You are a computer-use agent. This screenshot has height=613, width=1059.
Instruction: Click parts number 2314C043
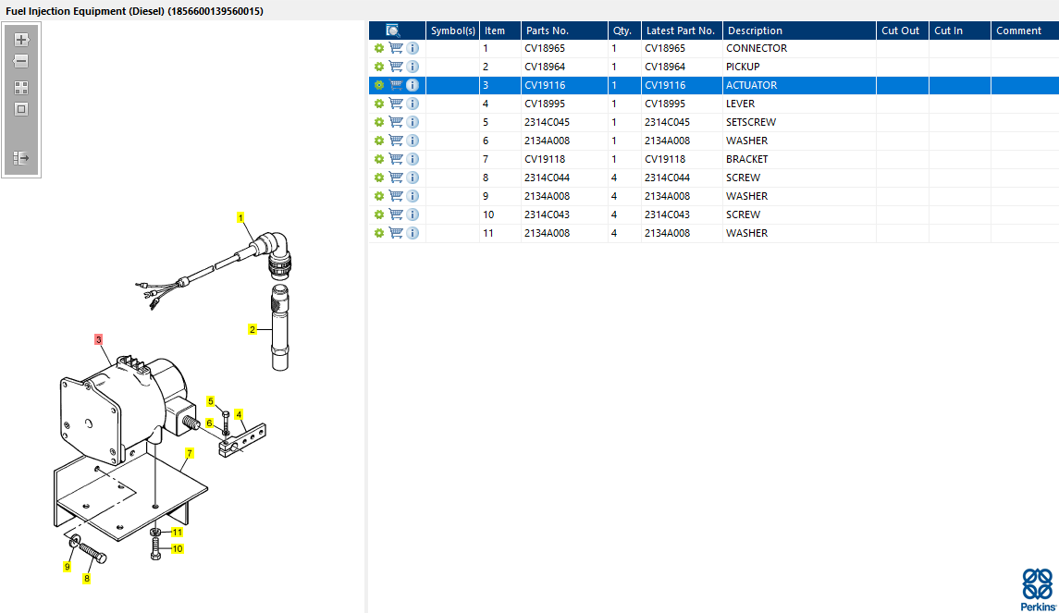pos(547,215)
